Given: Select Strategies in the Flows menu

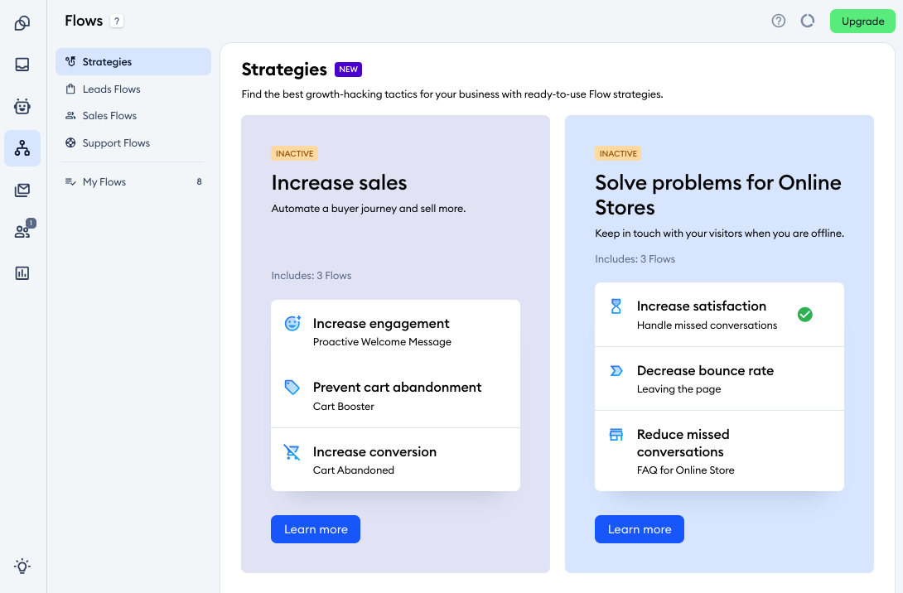Looking at the screenshot, I should tap(133, 62).
